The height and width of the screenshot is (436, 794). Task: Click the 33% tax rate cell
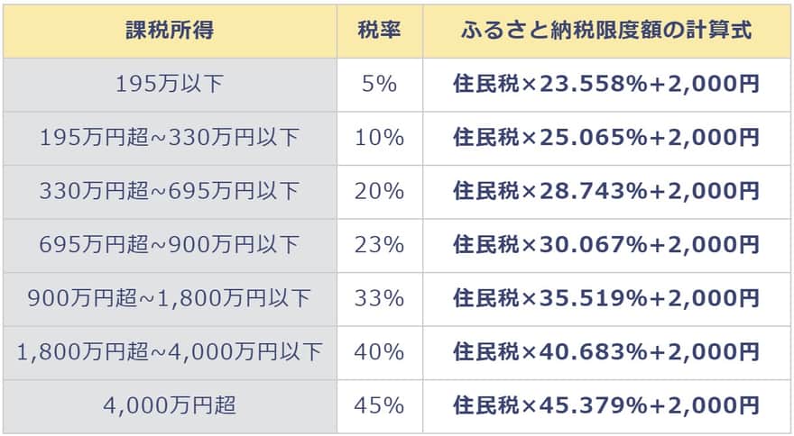click(x=380, y=299)
